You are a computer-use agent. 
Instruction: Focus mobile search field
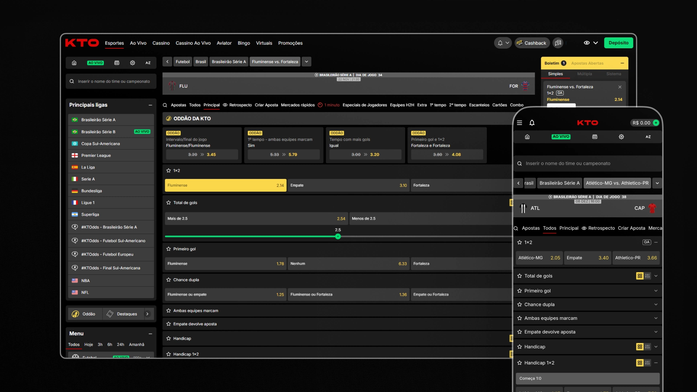pyautogui.click(x=588, y=164)
